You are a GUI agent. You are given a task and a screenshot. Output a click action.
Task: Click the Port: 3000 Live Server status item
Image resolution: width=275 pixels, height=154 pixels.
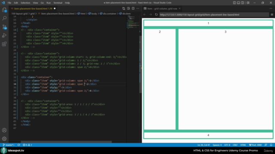click(255, 145)
